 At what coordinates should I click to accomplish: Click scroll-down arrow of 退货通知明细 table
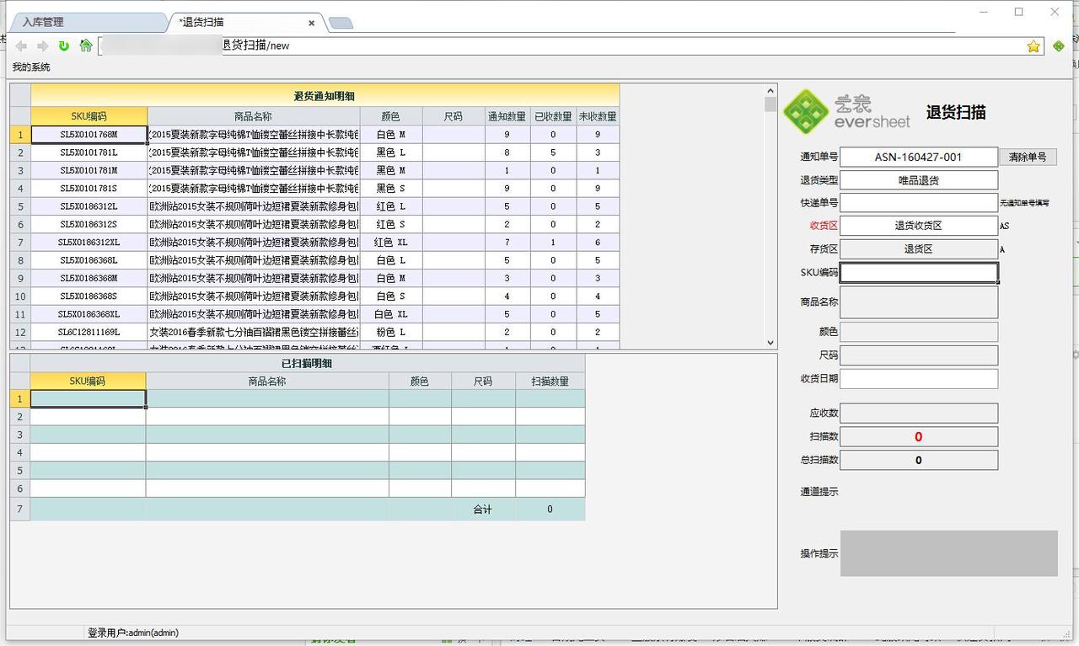[770, 343]
